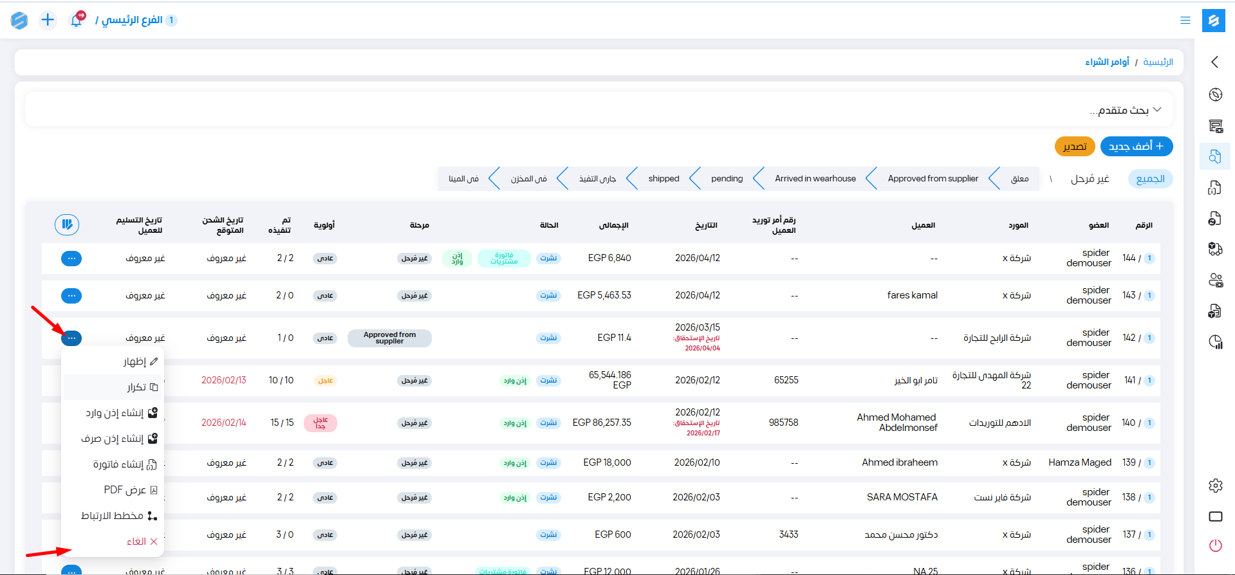This screenshot has width=1235, height=575.
Task: Open the dashboard gauge icon in sidebar
Action: point(1215,95)
